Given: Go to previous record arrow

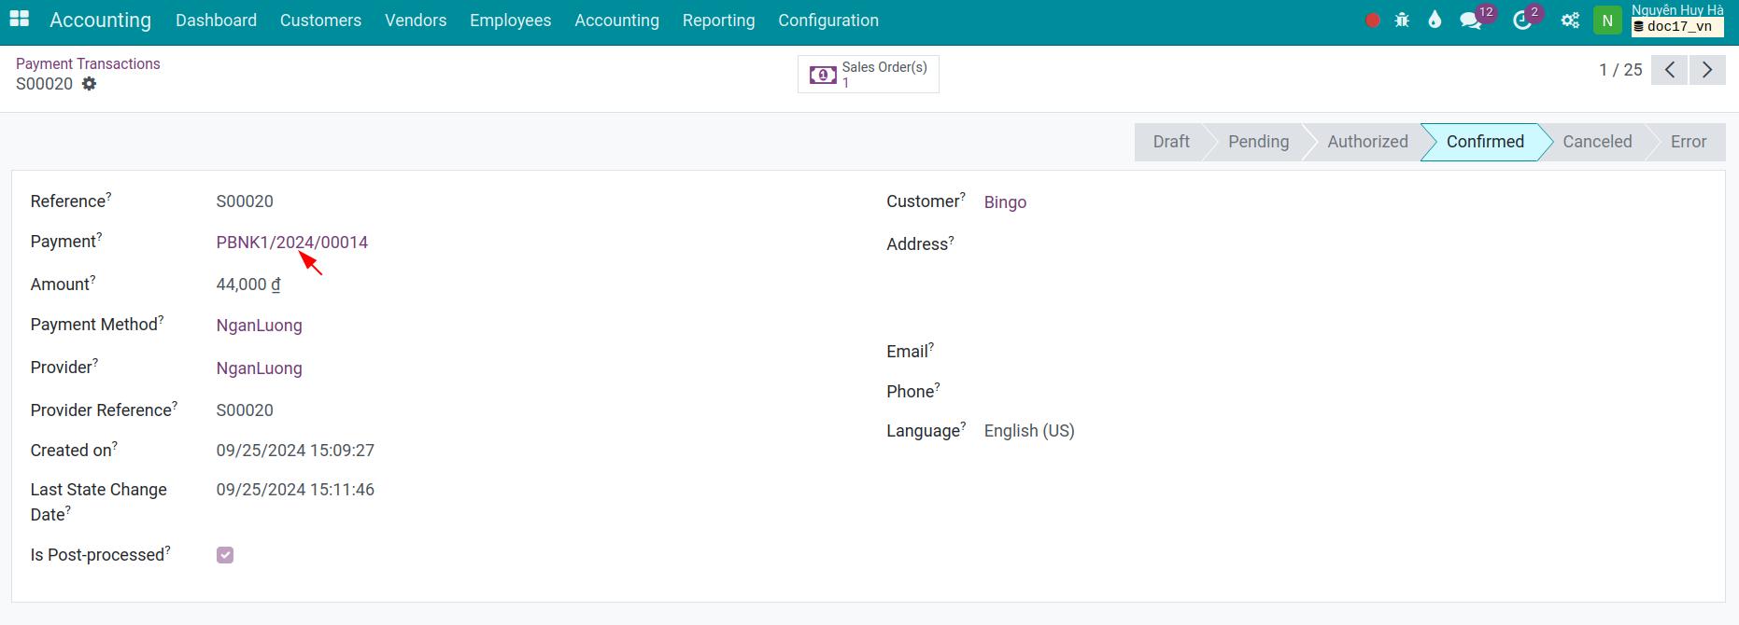Looking at the screenshot, I should pyautogui.click(x=1669, y=70).
